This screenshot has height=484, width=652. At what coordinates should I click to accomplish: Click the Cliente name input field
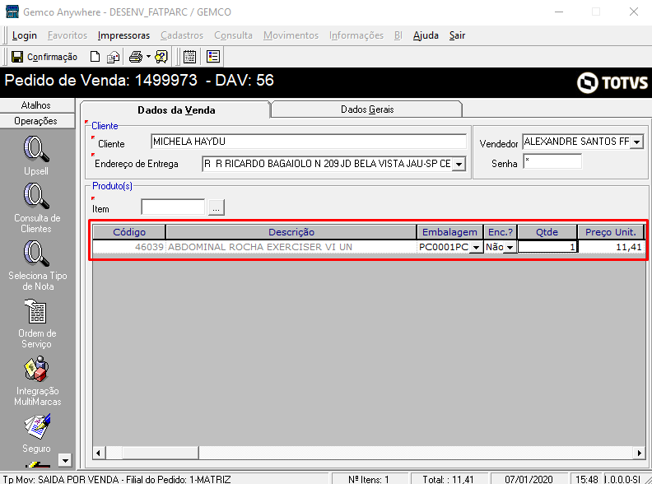[x=309, y=142]
